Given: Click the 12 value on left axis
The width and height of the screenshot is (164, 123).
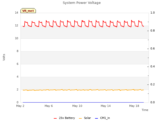Looking at the screenshot, I should click(x=16, y=25).
